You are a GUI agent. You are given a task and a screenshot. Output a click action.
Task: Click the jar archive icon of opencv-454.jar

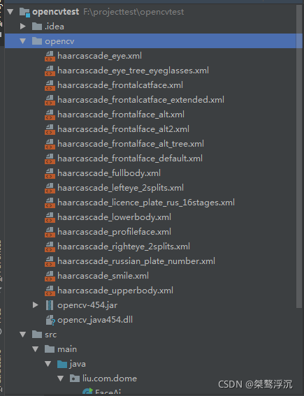click(50, 305)
